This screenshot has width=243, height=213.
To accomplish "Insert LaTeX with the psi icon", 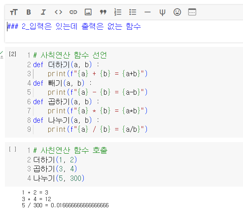I will tap(162, 12).
